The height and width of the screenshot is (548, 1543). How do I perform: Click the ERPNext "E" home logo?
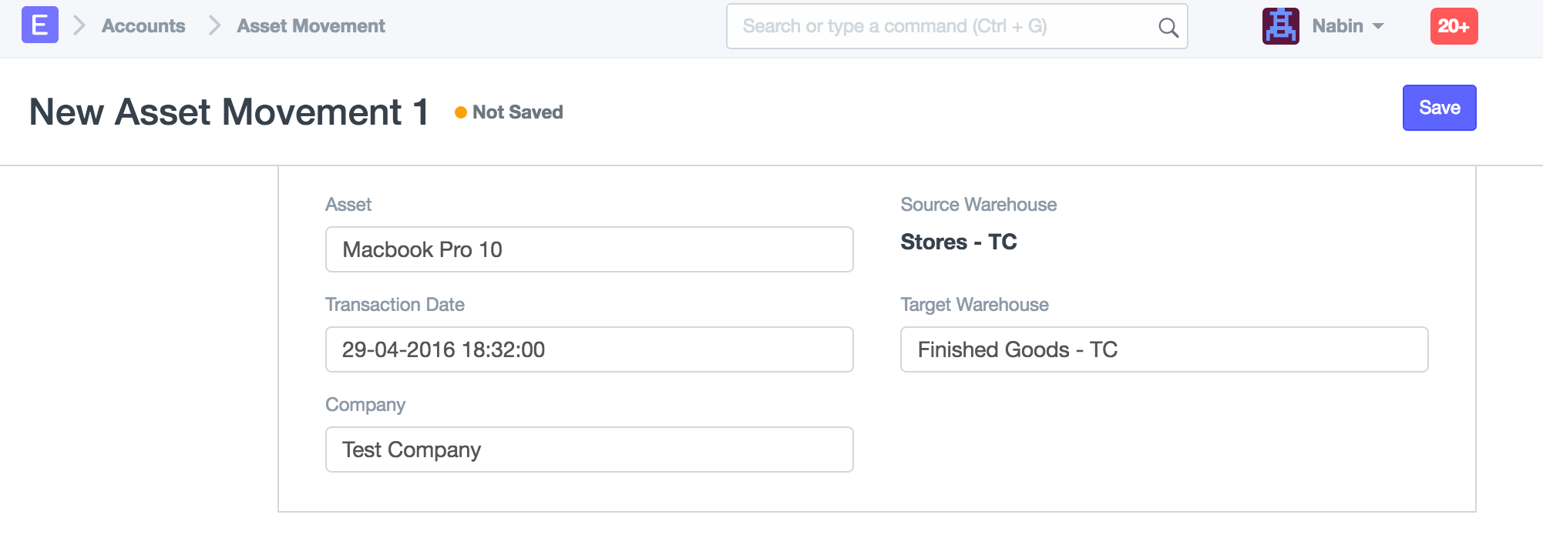(x=39, y=25)
